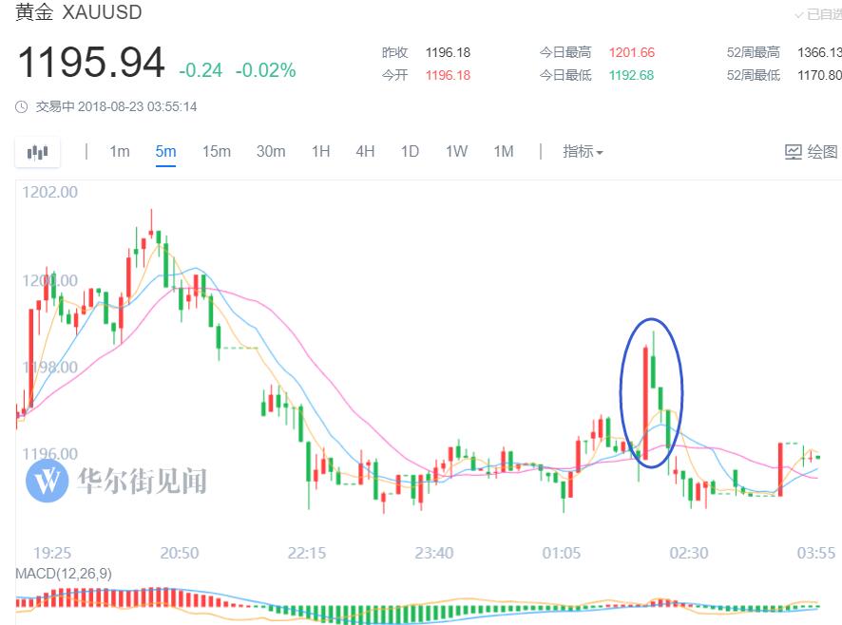Click the MACD(12,26,9) indicator label
The image size is (842, 625).
pos(61,575)
